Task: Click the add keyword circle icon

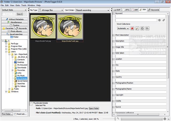Action: coord(159,20)
